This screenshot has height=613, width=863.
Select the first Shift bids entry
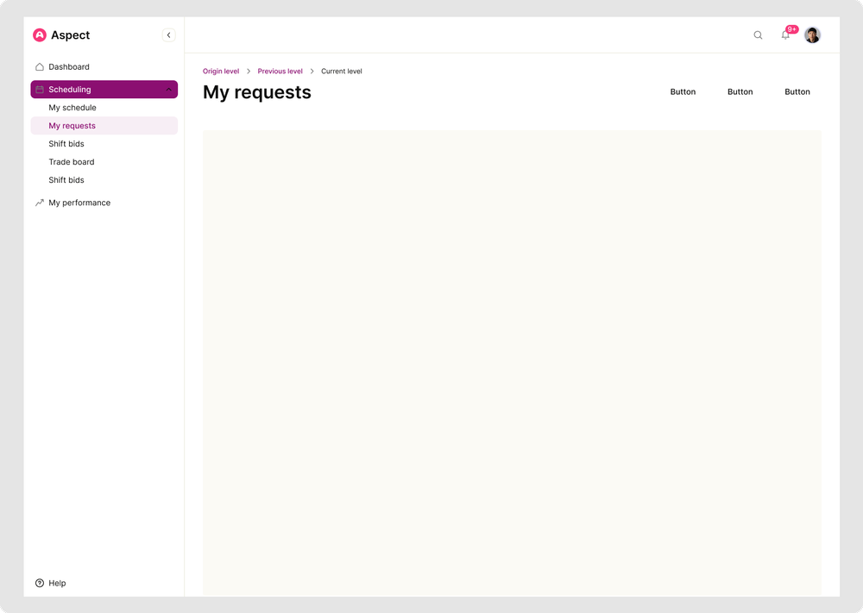tap(66, 143)
